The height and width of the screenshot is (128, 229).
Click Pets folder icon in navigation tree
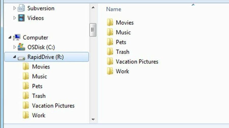pos(26,86)
